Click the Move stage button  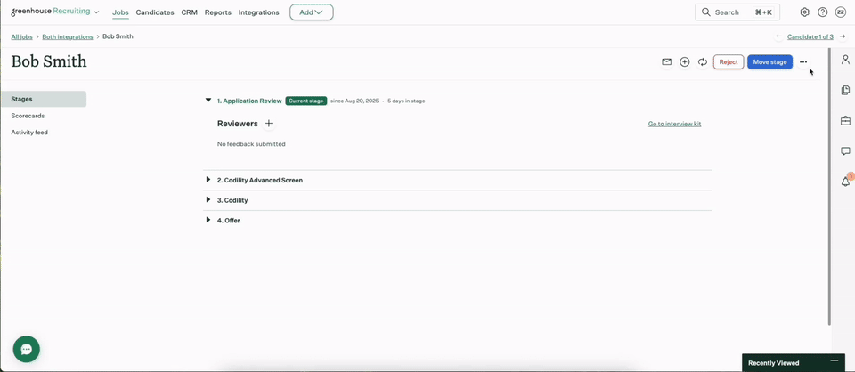[769, 62]
